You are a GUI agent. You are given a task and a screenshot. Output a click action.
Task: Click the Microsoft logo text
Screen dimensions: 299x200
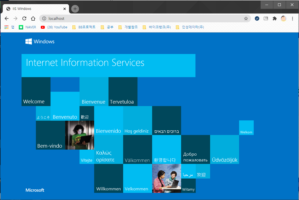35,190
